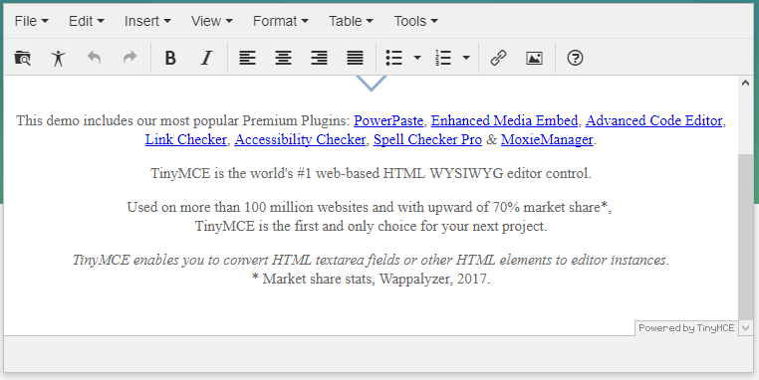Toggle italic formatting

click(207, 58)
